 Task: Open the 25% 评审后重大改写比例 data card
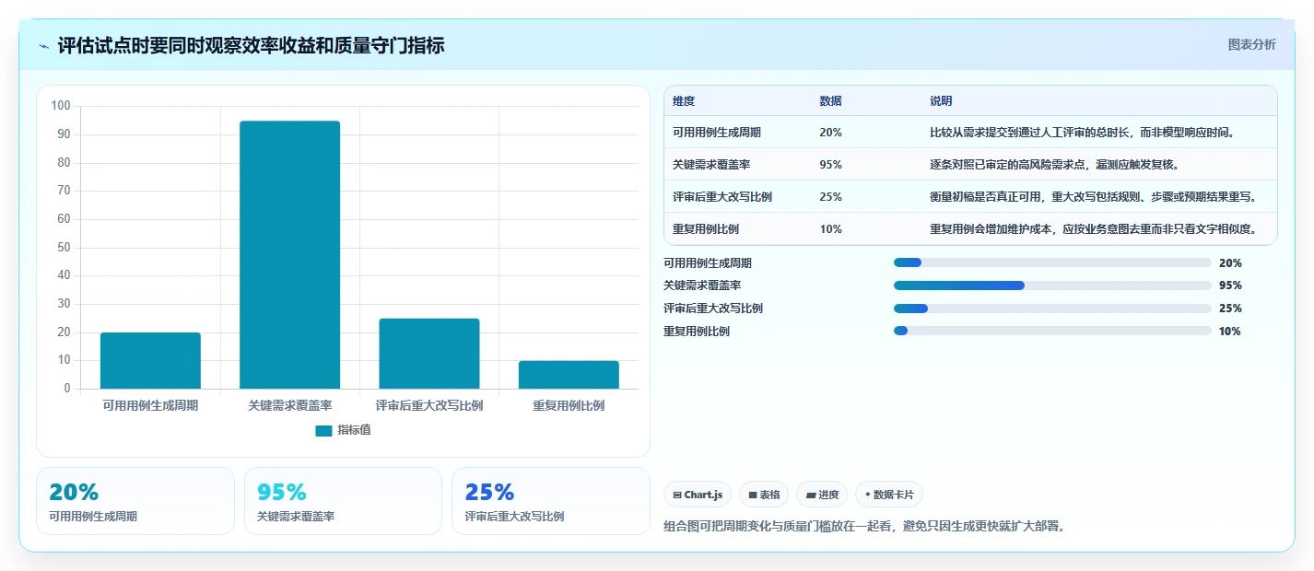551,501
